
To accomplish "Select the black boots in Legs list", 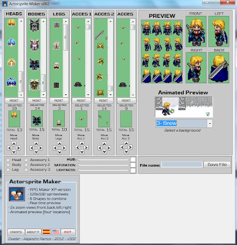I will [56, 85].
